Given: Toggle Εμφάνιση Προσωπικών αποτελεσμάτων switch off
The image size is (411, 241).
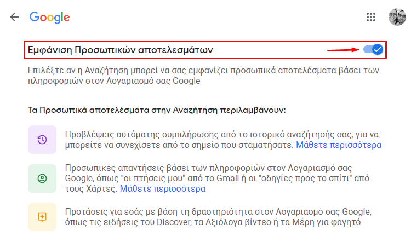Looking at the screenshot, I should pos(373,49).
